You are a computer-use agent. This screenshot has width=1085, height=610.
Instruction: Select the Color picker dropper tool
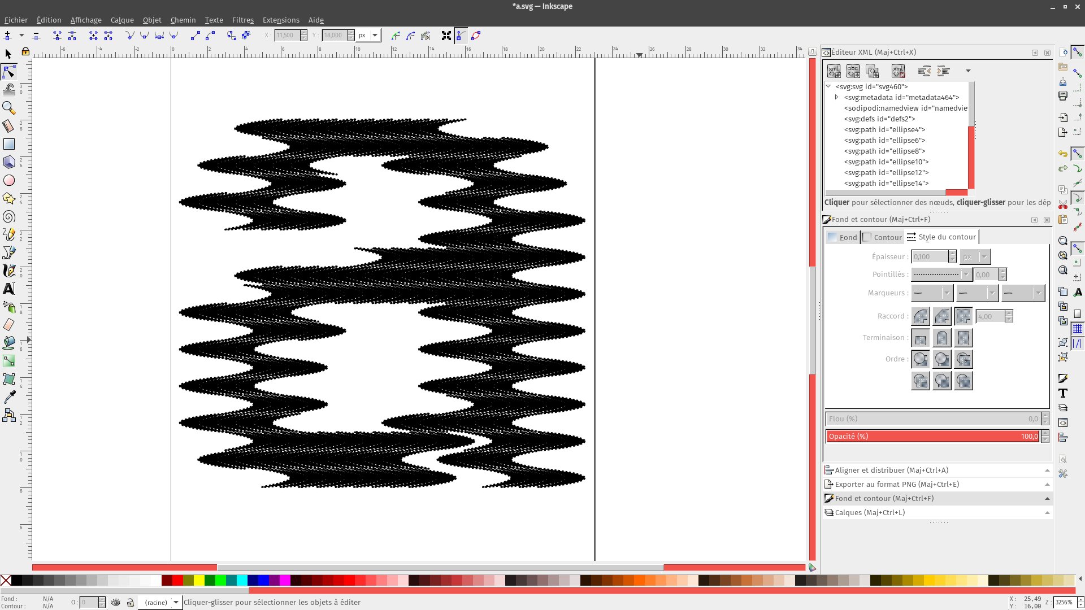pos(9,398)
